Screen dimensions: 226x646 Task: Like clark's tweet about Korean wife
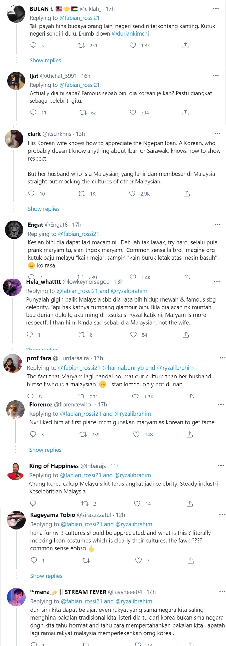click(x=132, y=193)
